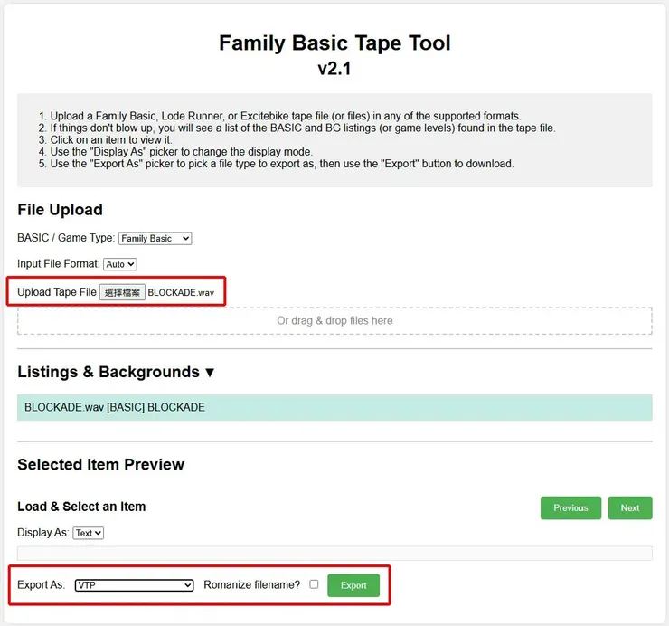Screen dimensions: 669x626
Task: Open the Input File Format dropdown
Action: click(x=120, y=264)
